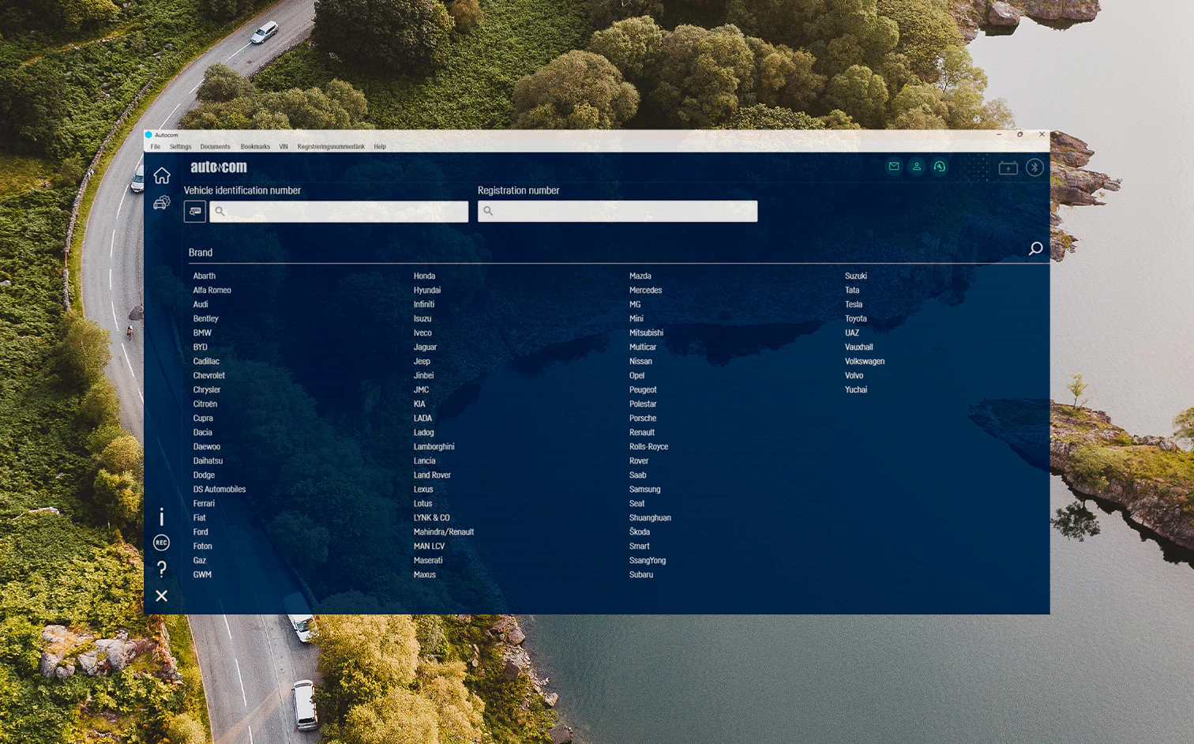Click the sidebar X close icon
This screenshot has width=1194, height=744.
pyautogui.click(x=161, y=596)
